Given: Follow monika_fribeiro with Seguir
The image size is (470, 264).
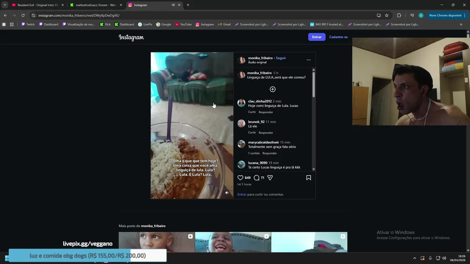Looking at the screenshot, I should tap(281, 58).
